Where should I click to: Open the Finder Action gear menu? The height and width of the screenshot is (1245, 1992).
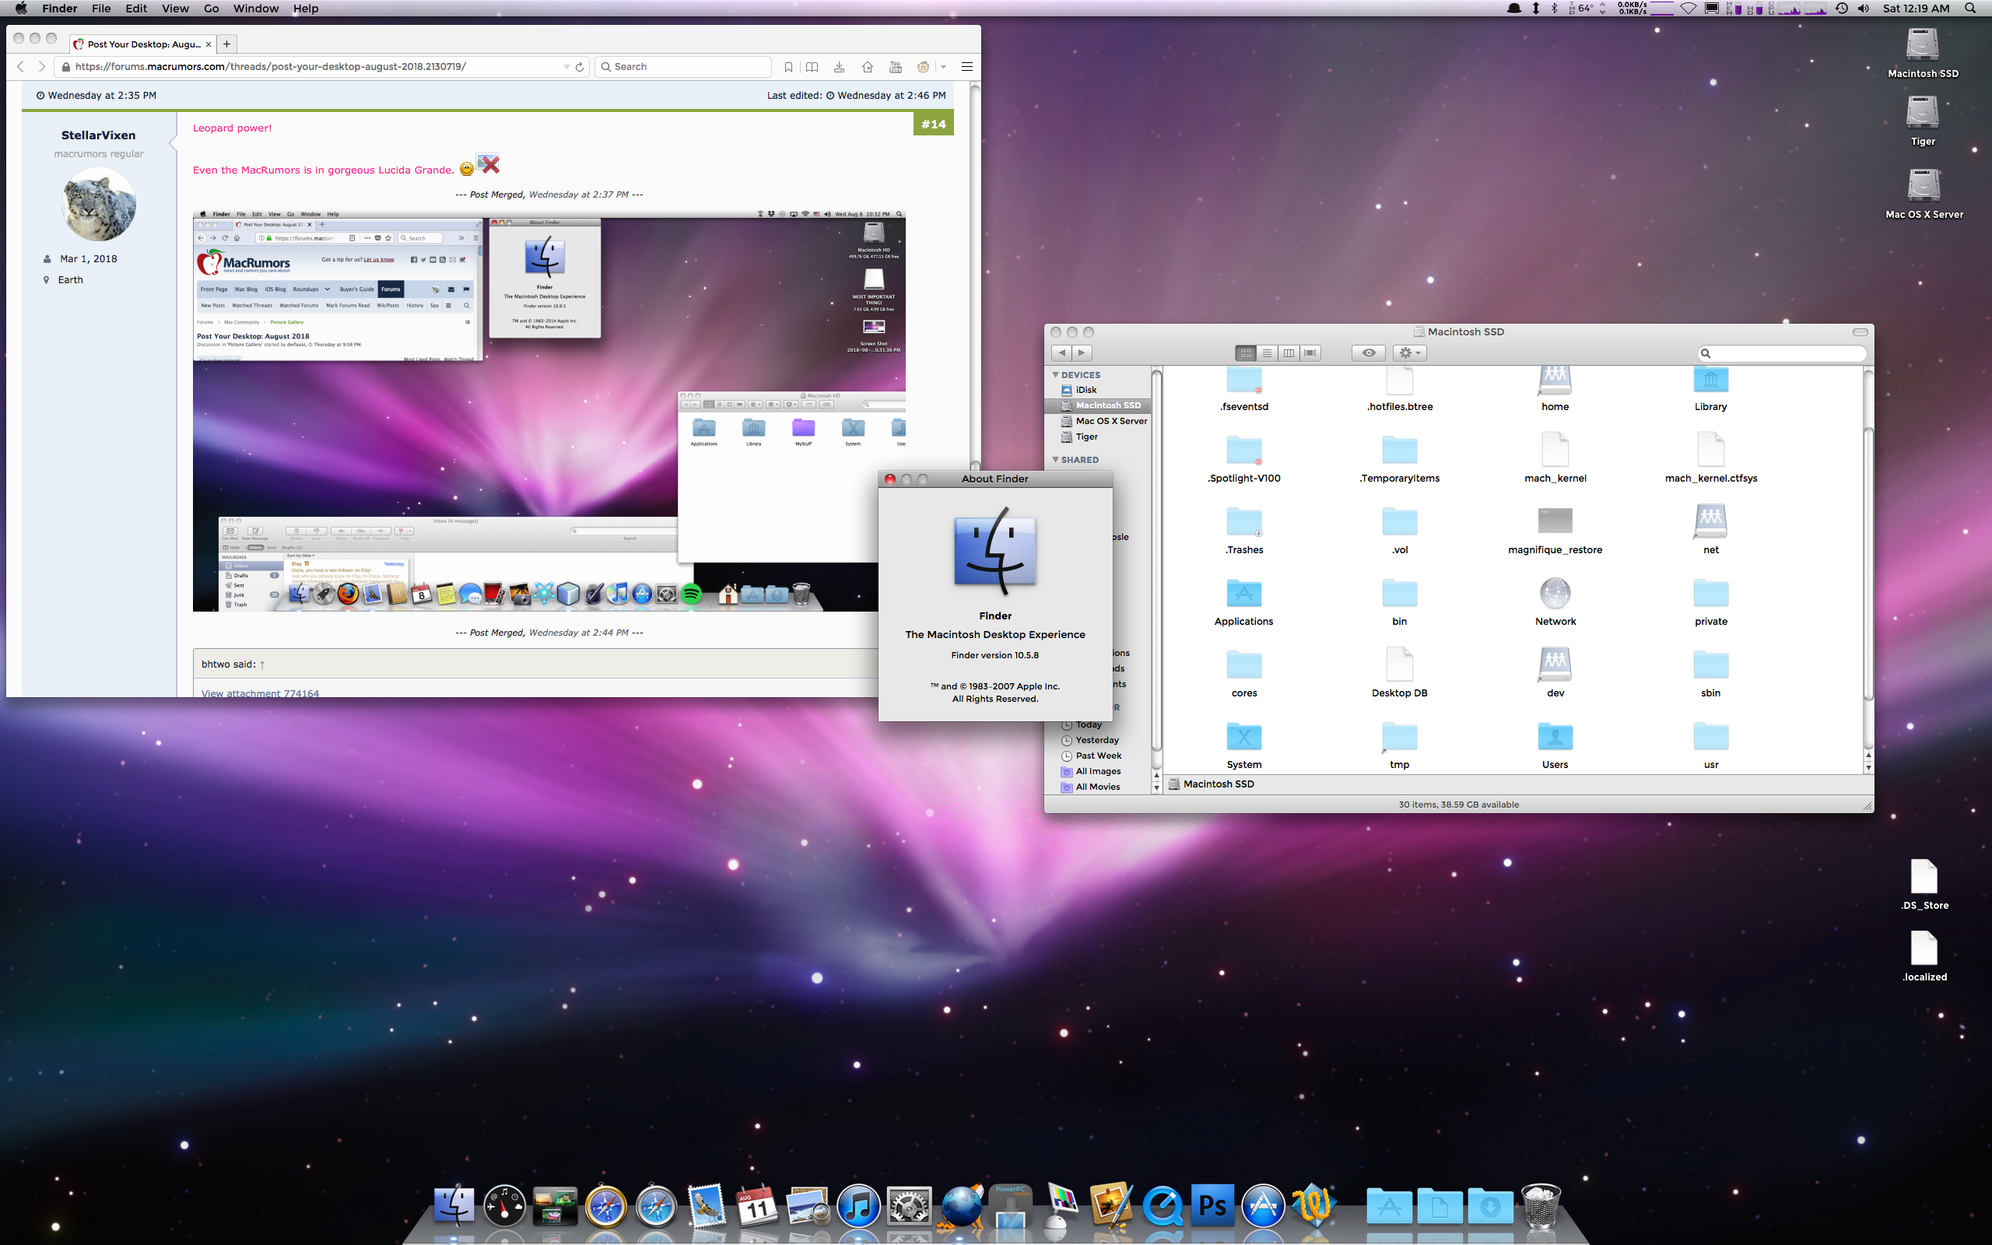[x=1409, y=353]
